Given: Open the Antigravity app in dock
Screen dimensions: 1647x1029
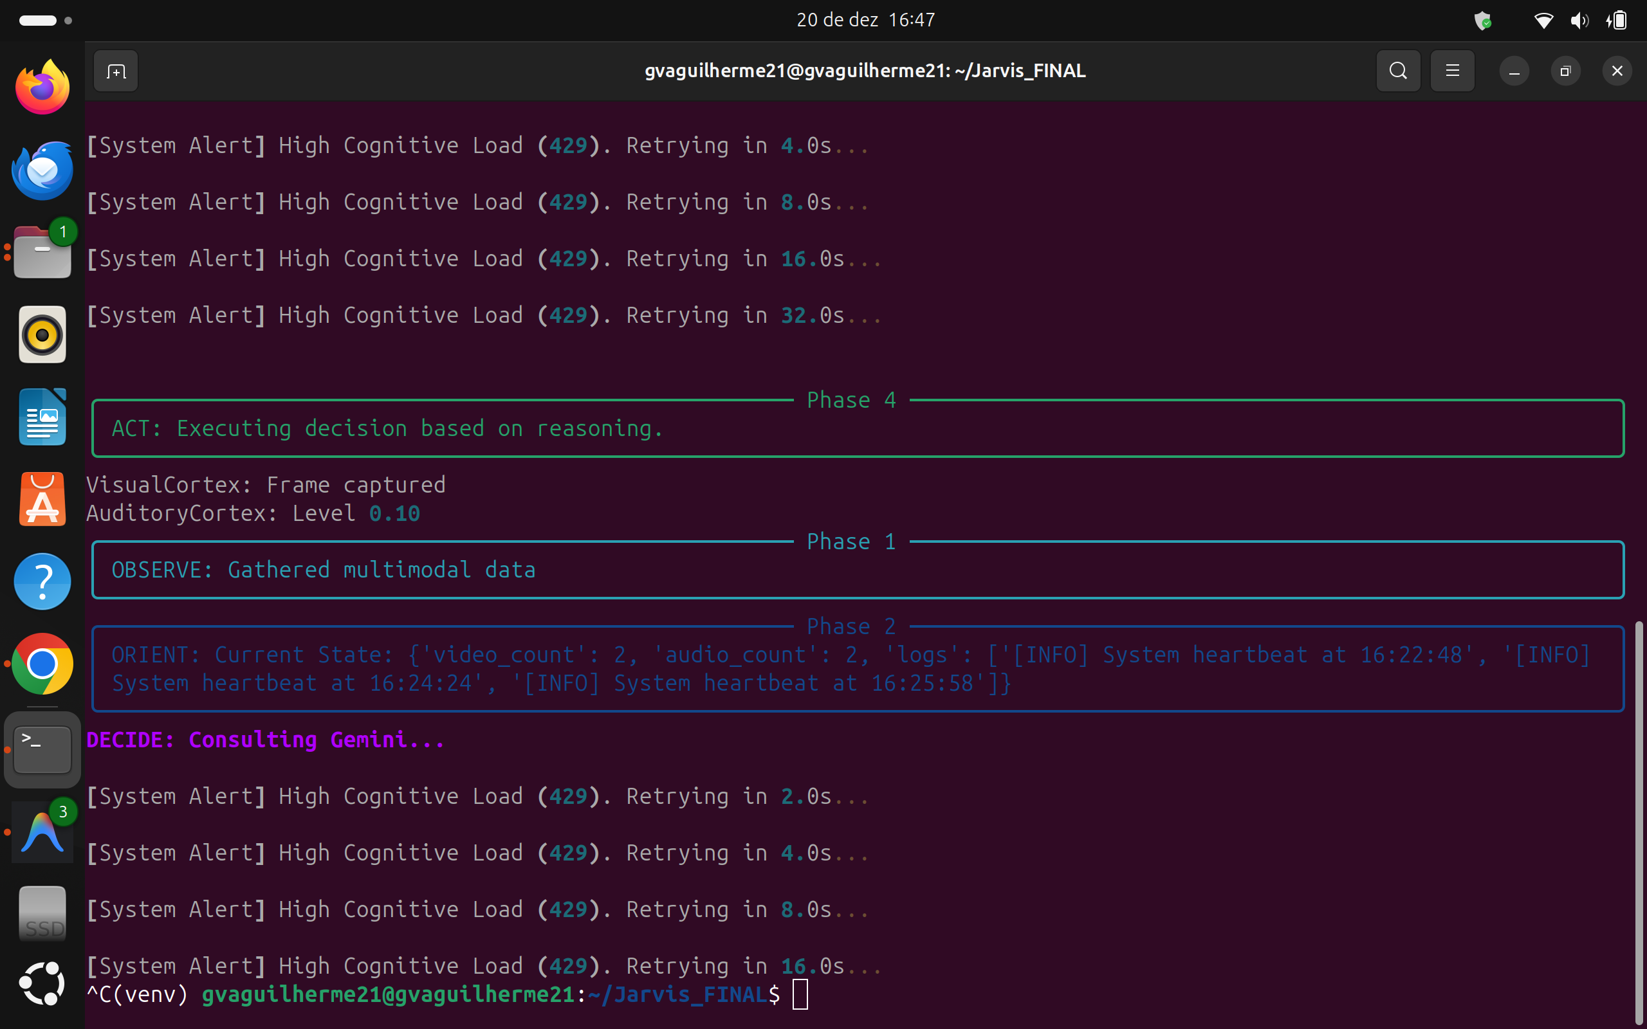Looking at the screenshot, I should tap(42, 832).
